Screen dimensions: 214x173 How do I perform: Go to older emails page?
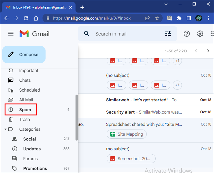coord(208,51)
